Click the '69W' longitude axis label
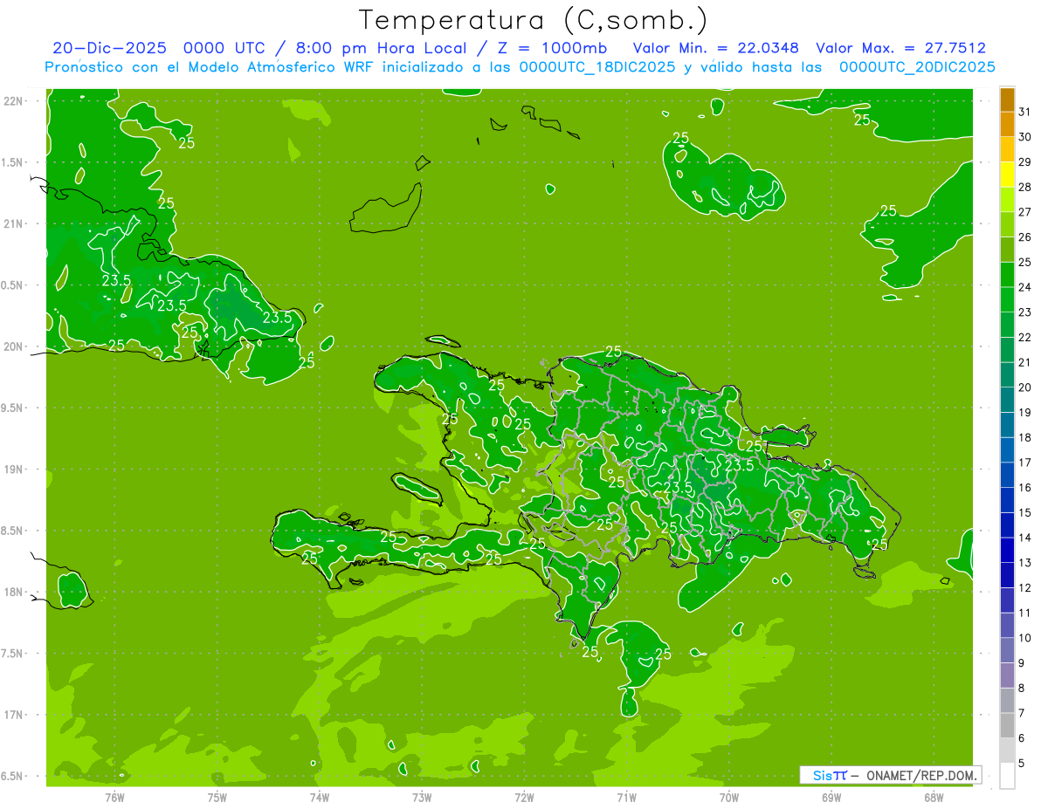The width and height of the screenshot is (1048, 809). coord(831,797)
